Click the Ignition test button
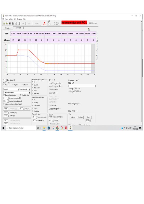The width and height of the screenshot is (144, 204). (x=73, y=117)
